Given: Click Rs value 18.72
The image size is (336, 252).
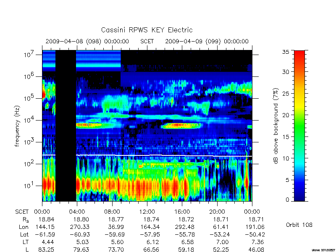Looking at the screenshot, I should tap(186, 219).
